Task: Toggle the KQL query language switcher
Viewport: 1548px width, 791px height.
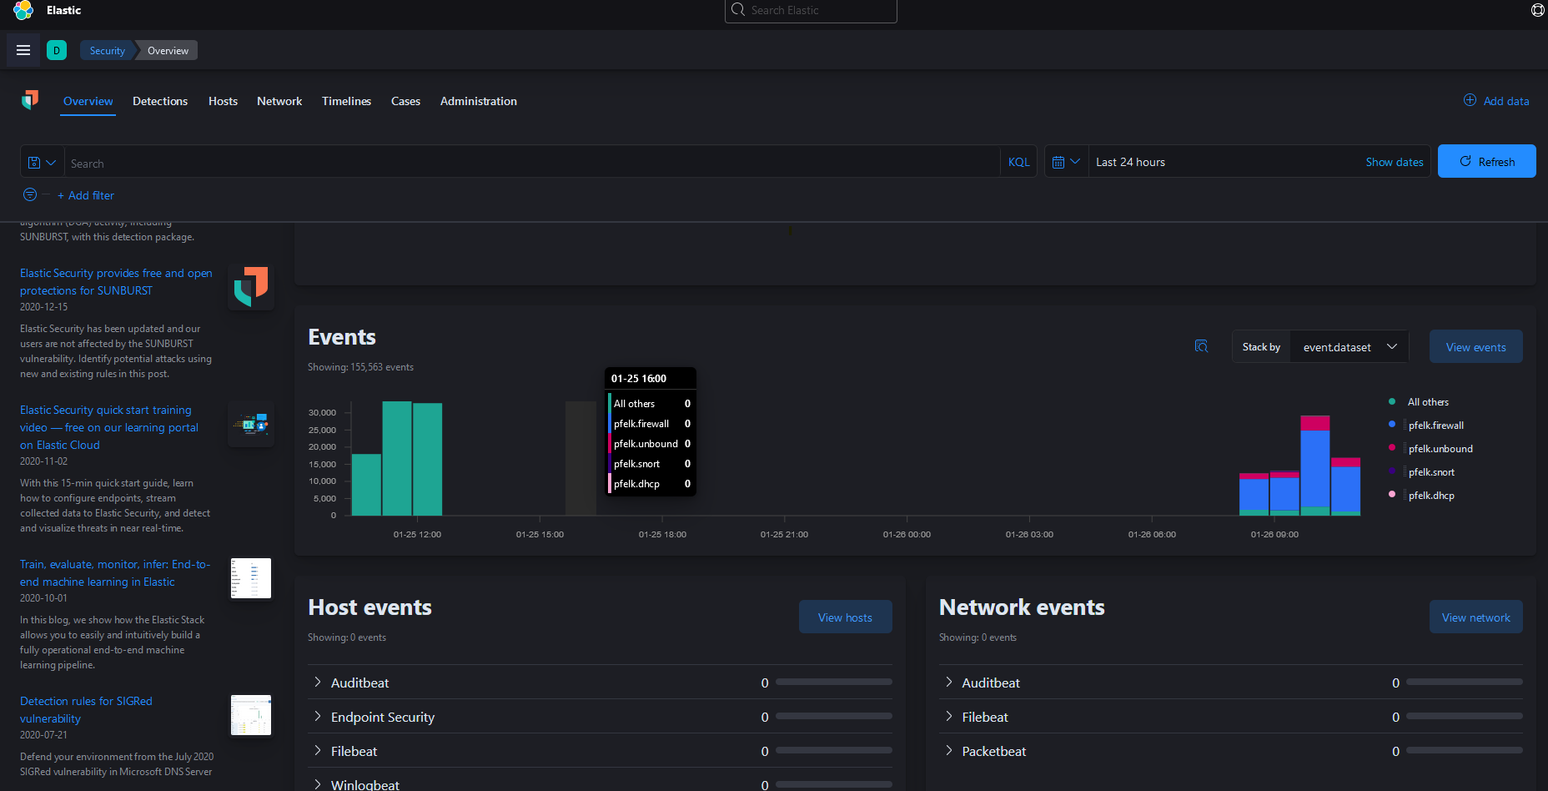Action: 1018,162
